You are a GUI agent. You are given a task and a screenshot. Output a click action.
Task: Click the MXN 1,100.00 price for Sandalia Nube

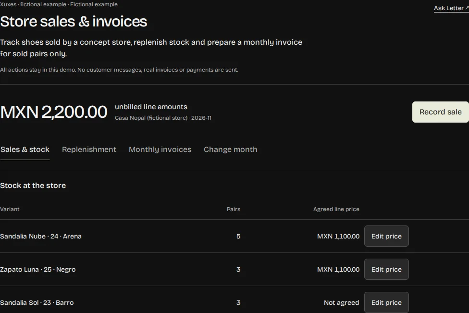tap(338, 236)
